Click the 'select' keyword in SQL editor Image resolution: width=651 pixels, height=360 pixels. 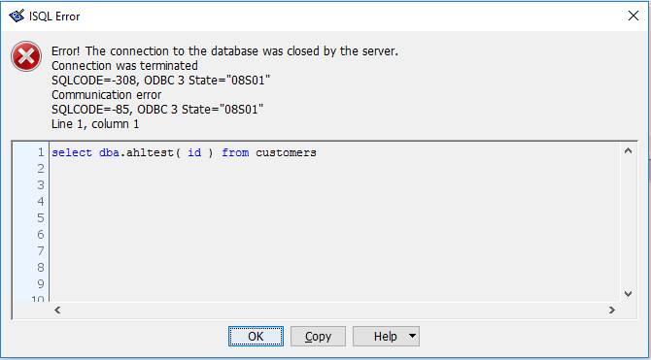[x=72, y=153]
